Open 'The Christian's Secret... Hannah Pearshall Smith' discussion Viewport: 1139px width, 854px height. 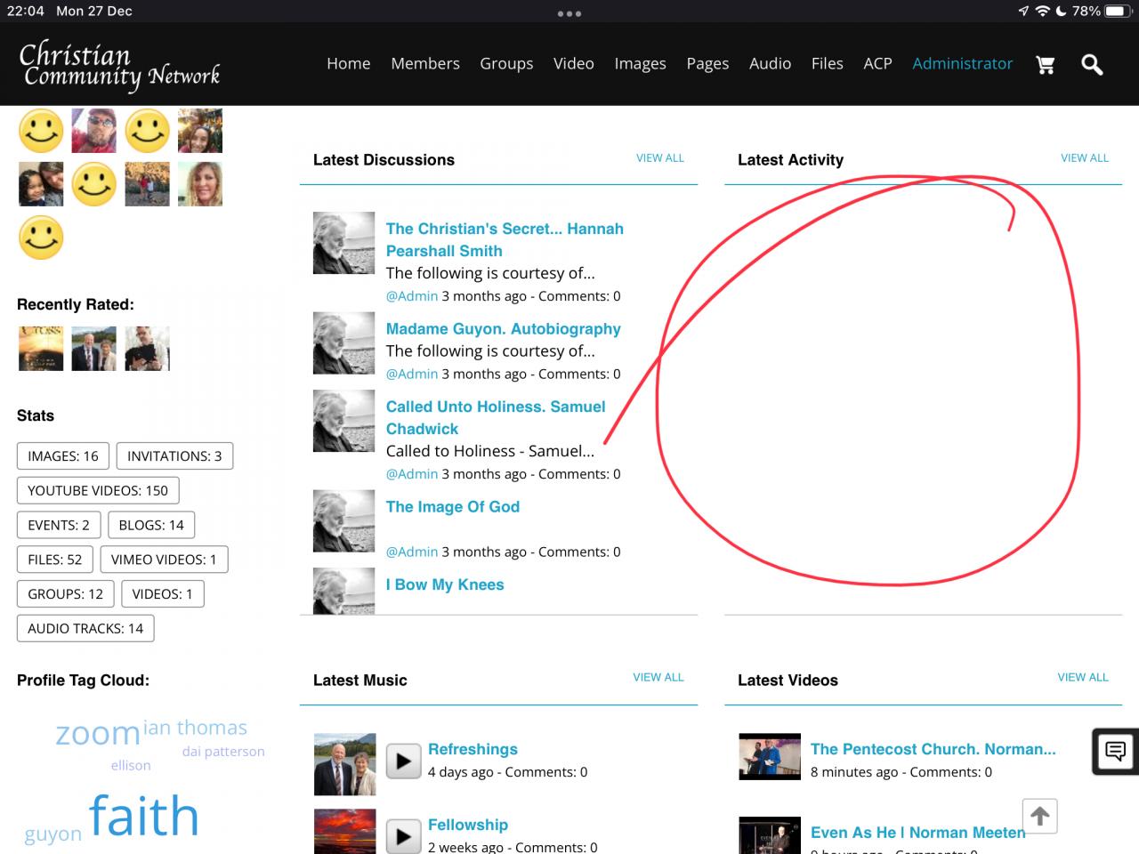[x=505, y=239]
